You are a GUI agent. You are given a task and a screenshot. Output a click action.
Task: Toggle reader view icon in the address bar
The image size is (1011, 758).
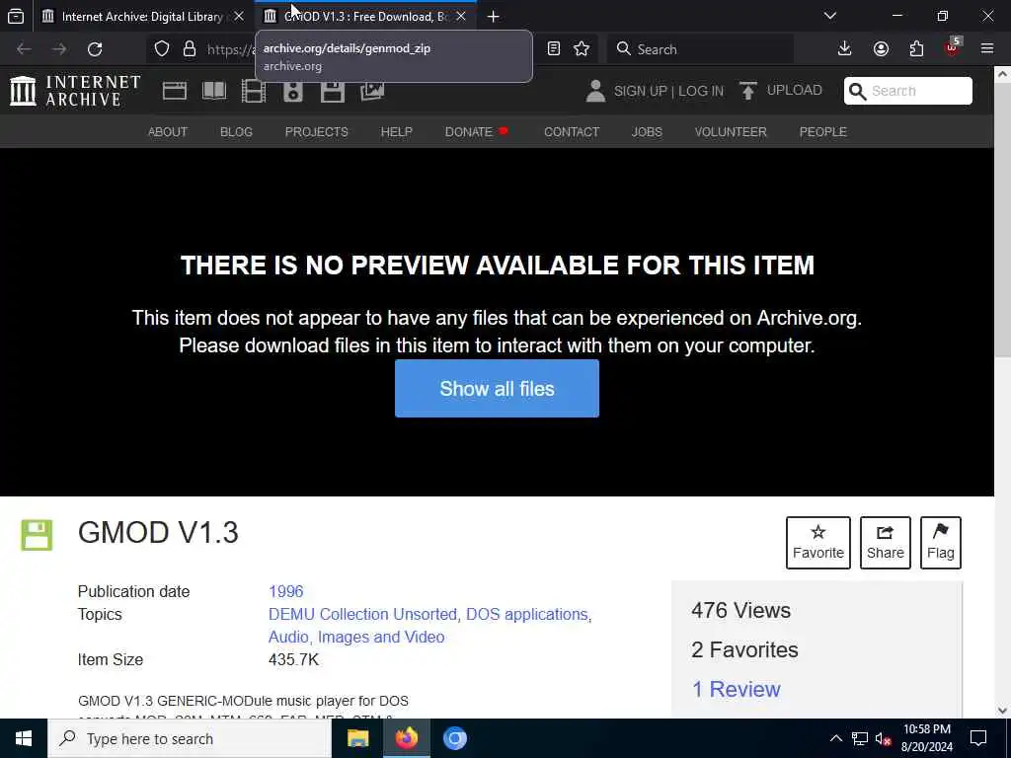[553, 49]
